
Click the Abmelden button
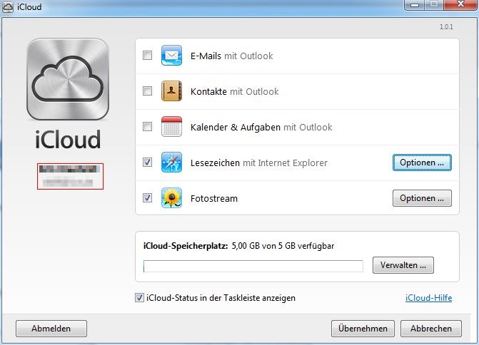(x=51, y=329)
